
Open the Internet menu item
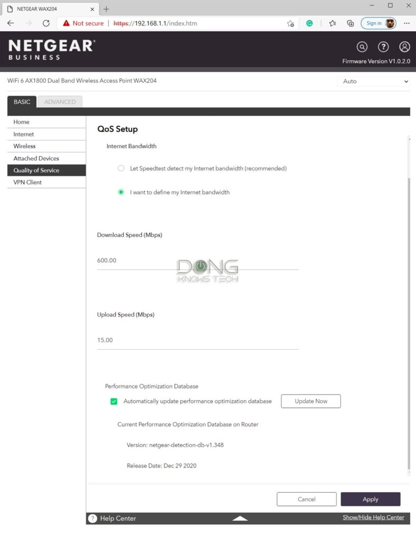click(46, 134)
